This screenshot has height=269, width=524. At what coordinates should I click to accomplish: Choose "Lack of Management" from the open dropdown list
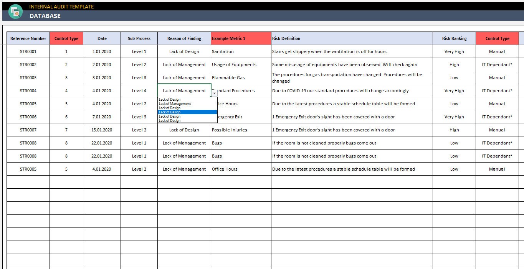[x=175, y=104]
